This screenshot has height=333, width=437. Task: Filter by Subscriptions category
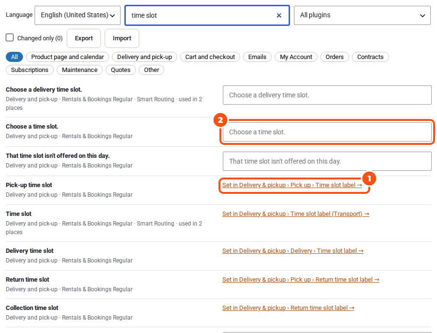click(30, 70)
